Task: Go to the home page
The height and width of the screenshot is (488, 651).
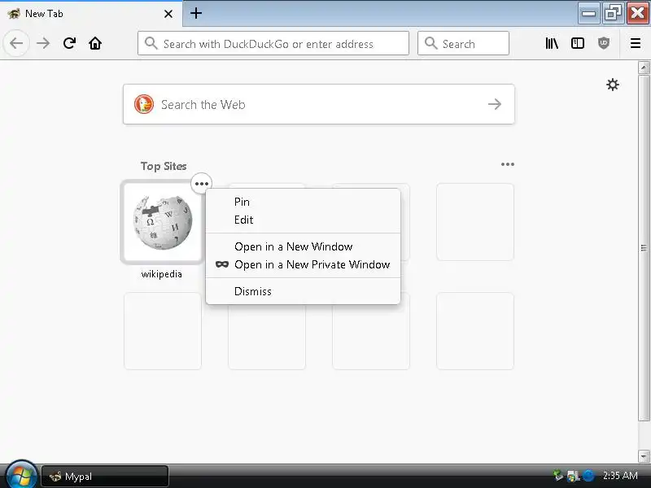Action: (95, 43)
